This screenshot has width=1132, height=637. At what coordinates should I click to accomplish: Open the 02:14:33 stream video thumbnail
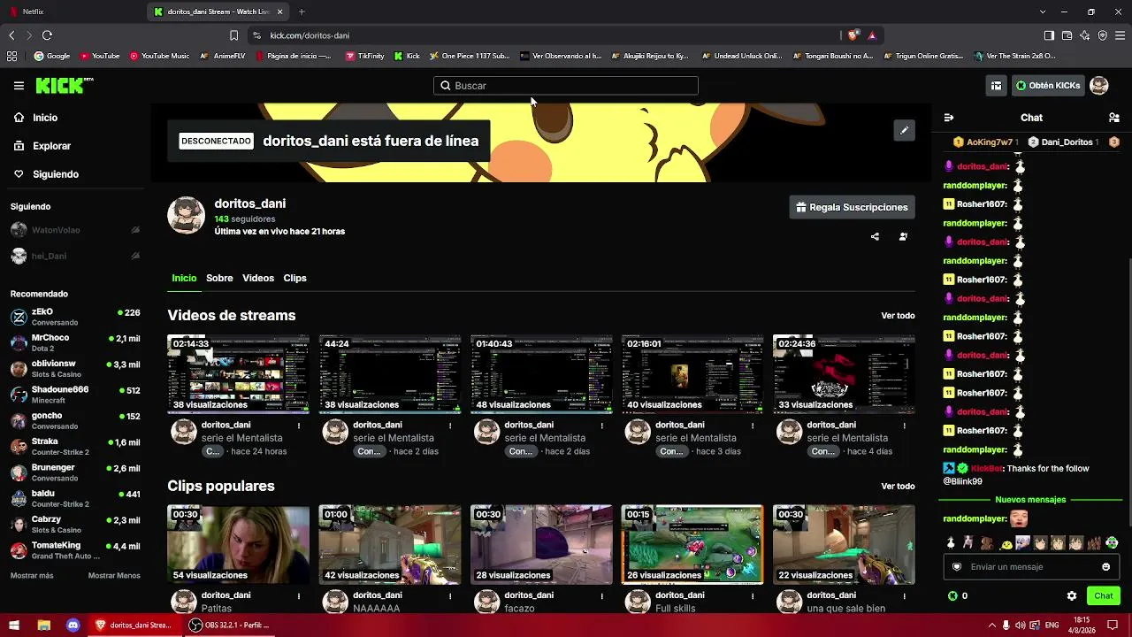coord(239,374)
